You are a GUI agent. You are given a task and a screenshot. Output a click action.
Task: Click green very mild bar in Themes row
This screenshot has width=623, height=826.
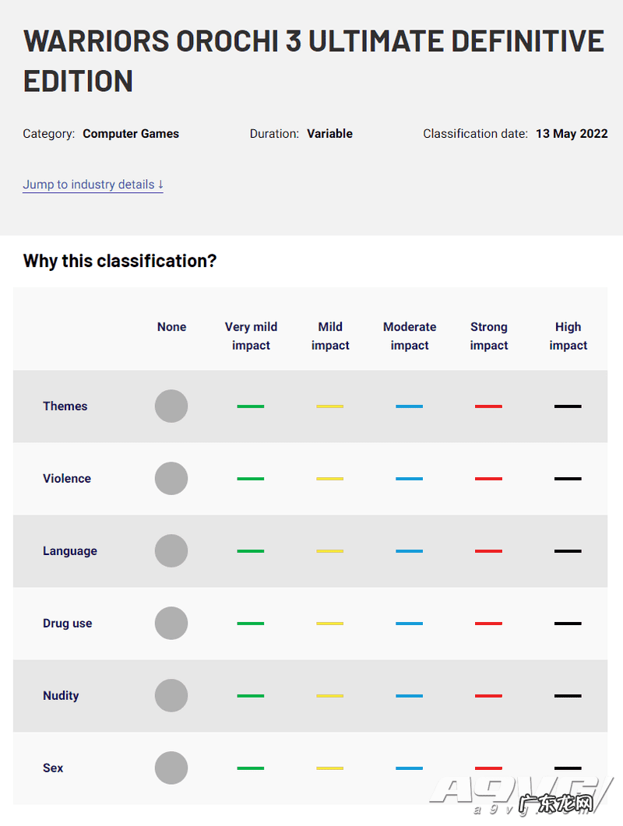[251, 406]
